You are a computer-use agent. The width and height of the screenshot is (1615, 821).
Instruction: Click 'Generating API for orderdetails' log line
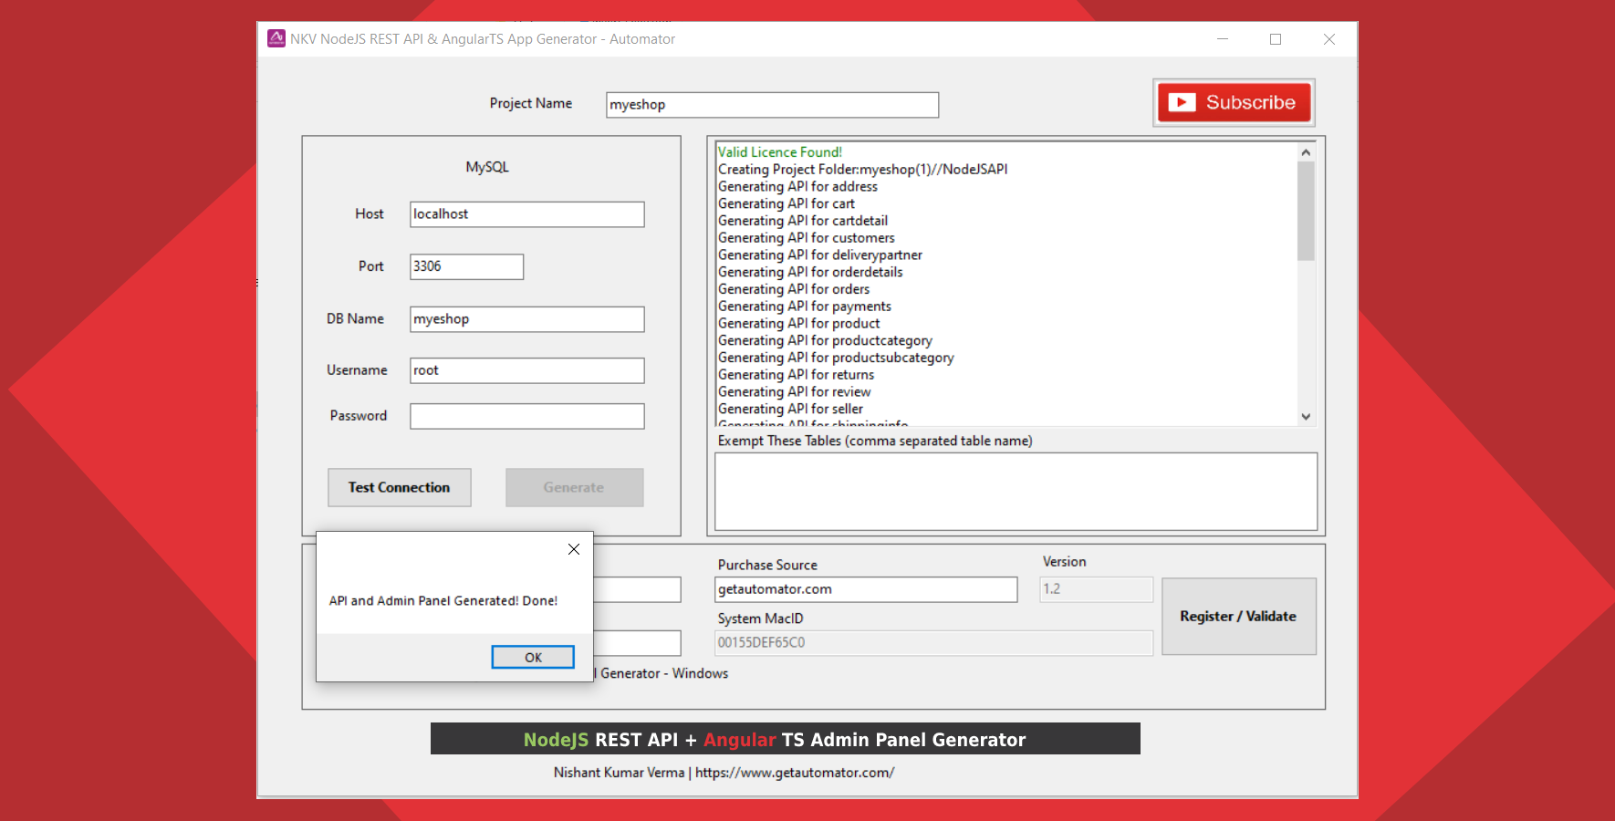tap(810, 273)
